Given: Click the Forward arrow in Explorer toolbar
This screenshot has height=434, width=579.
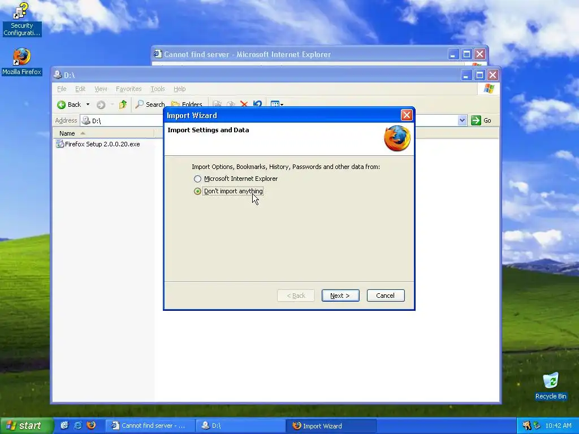Looking at the screenshot, I should (101, 105).
